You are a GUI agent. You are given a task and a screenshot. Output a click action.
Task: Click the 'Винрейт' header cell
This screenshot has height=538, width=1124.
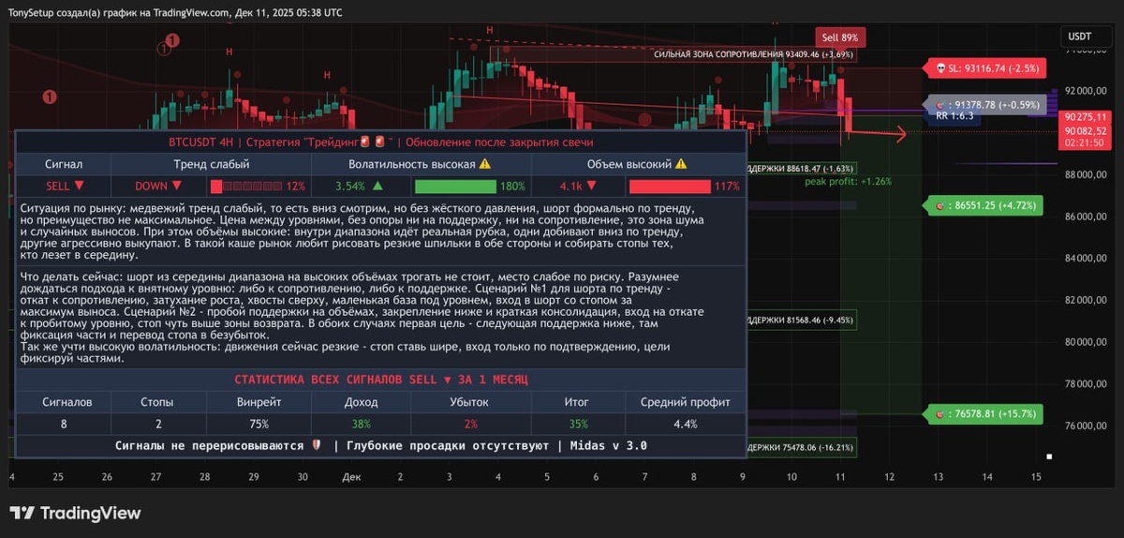tap(258, 402)
